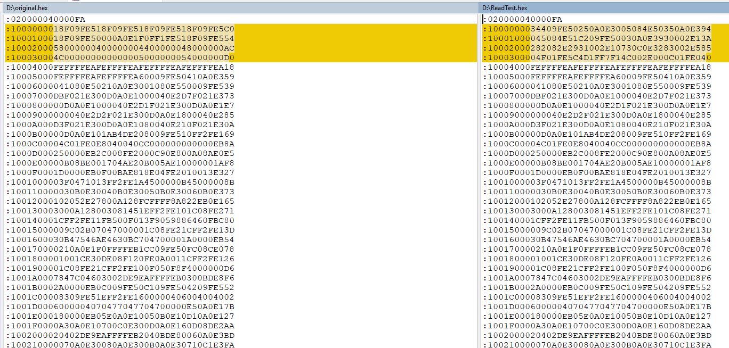The height and width of the screenshot is (348, 729).
Task: Click line :020000040000FA in ReadTest.hex pane
Action: pyautogui.click(x=522, y=19)
